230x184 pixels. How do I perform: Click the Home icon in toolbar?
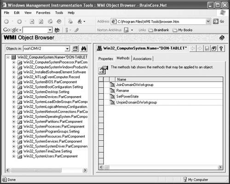pyautogui.click(x=50, y=22)
